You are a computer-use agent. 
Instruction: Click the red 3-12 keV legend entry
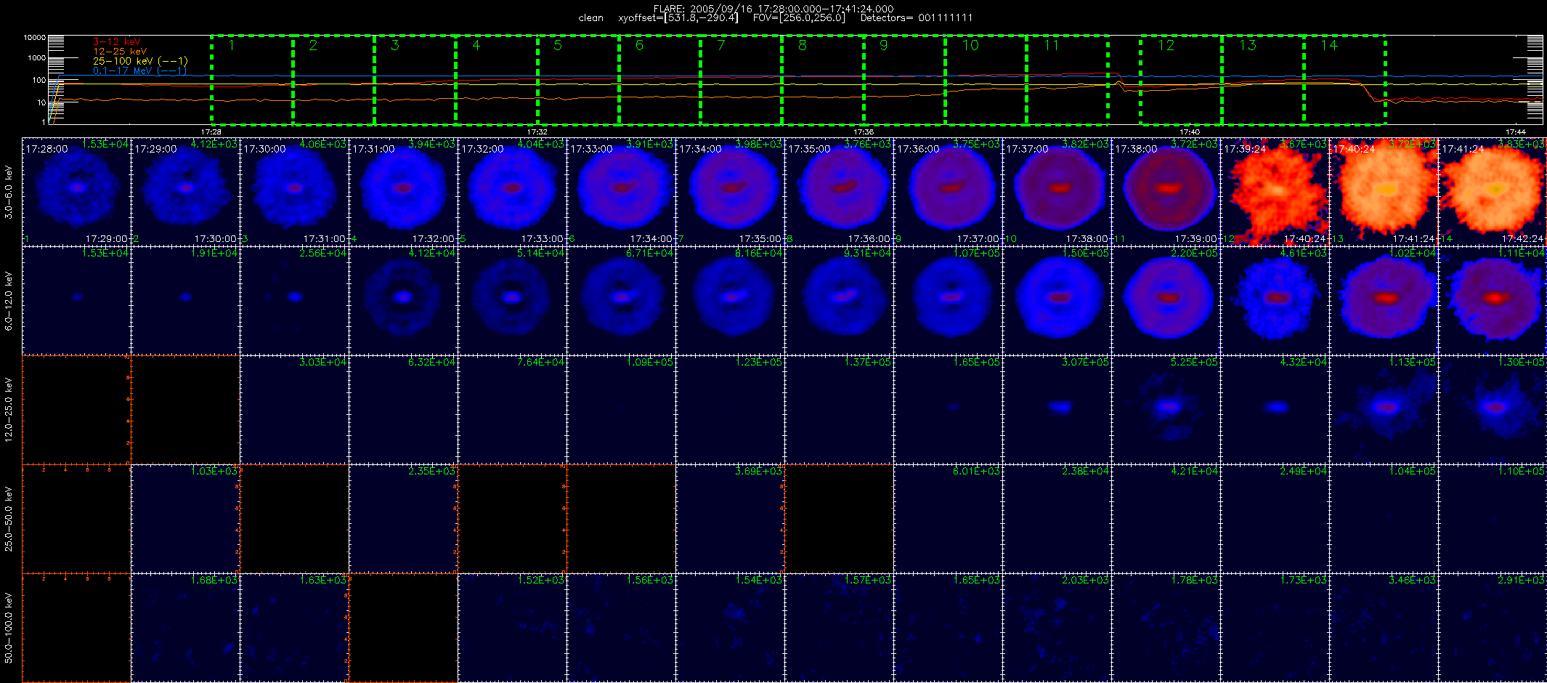(117, 41)
